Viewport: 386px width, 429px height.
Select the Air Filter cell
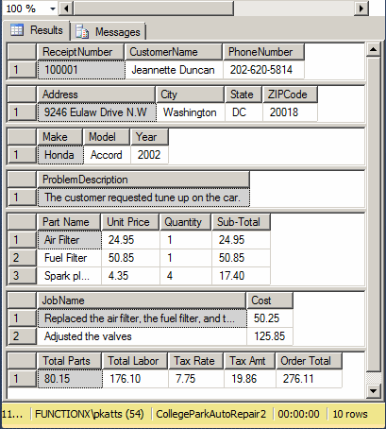pyautogui.click(x=69, y=240)
